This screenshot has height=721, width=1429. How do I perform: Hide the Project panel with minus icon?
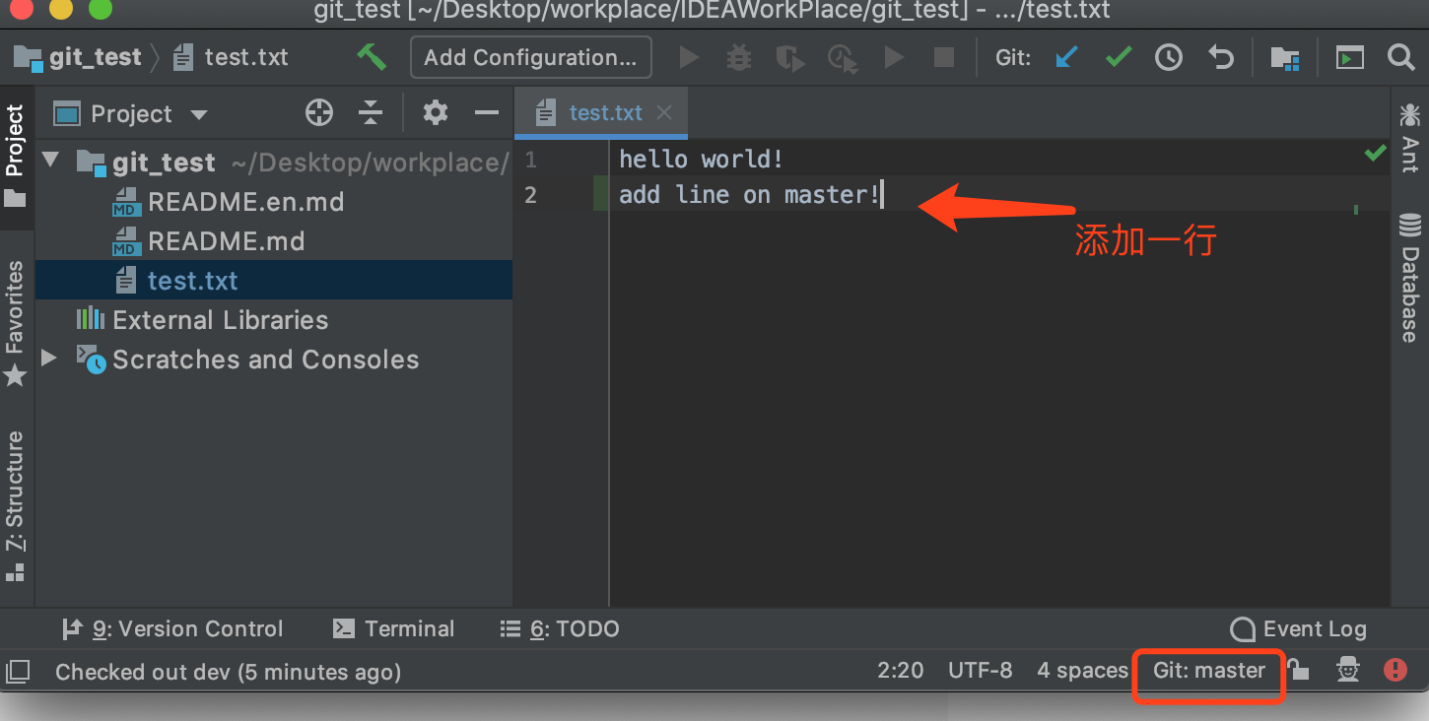coord(487,113)
